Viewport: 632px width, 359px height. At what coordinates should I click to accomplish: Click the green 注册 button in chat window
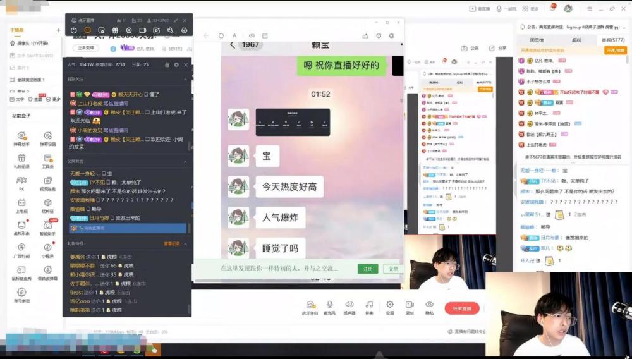[x=368, y=269]
